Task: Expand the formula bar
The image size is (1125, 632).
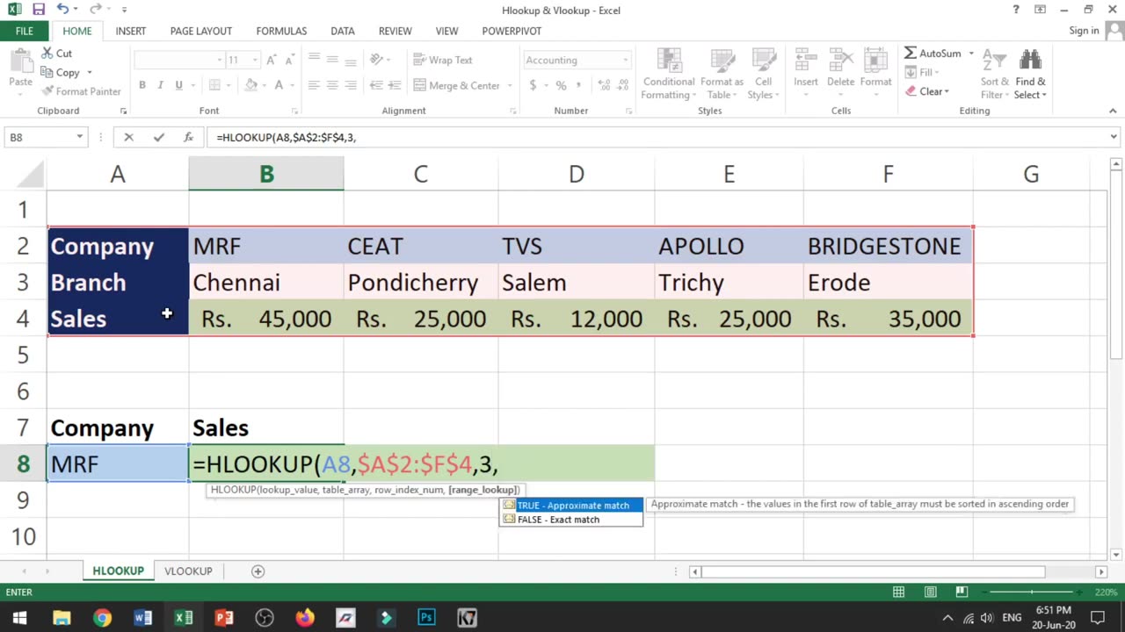Action: pos(1114,137)
